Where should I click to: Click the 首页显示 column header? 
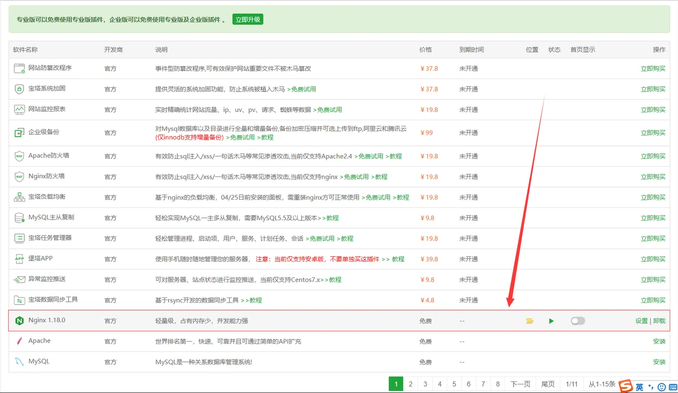[583, 50]
